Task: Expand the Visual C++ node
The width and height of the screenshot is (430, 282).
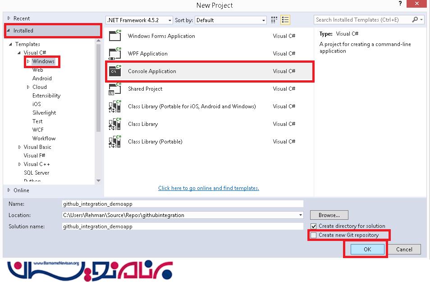Action: 19,164
